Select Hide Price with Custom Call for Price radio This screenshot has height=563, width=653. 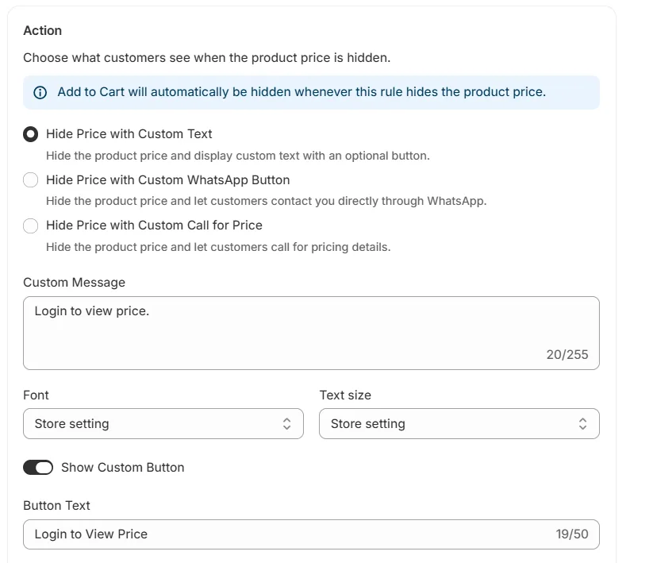30,226
